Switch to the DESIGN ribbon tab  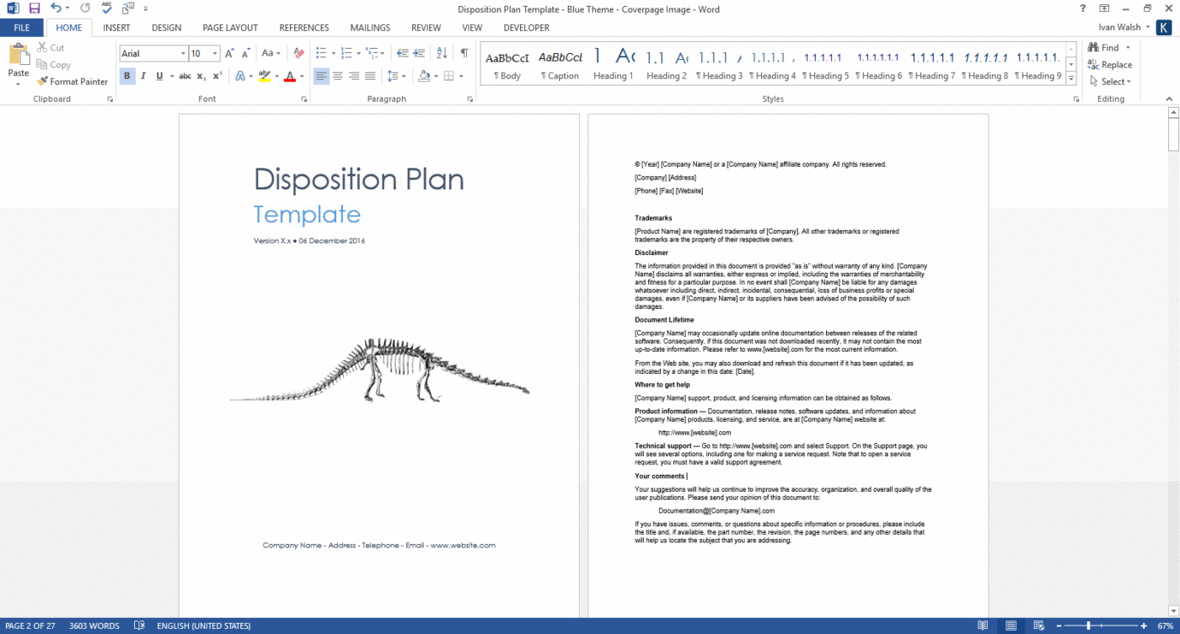coord(166,27)
